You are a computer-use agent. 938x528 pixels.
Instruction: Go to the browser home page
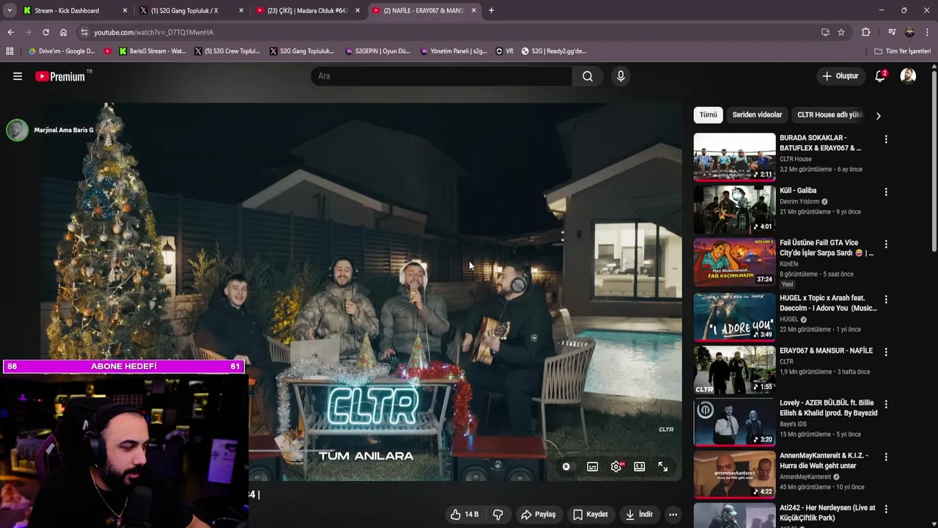tap(63, 32)
